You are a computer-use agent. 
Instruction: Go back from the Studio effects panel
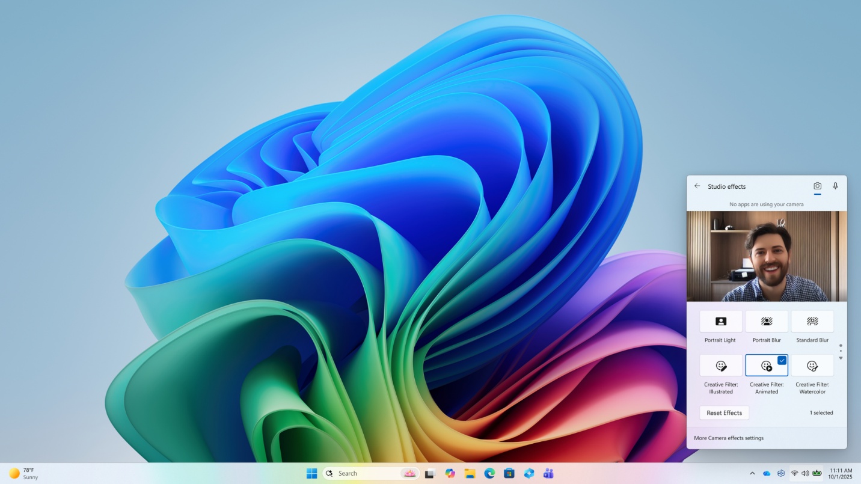[697, 186]
